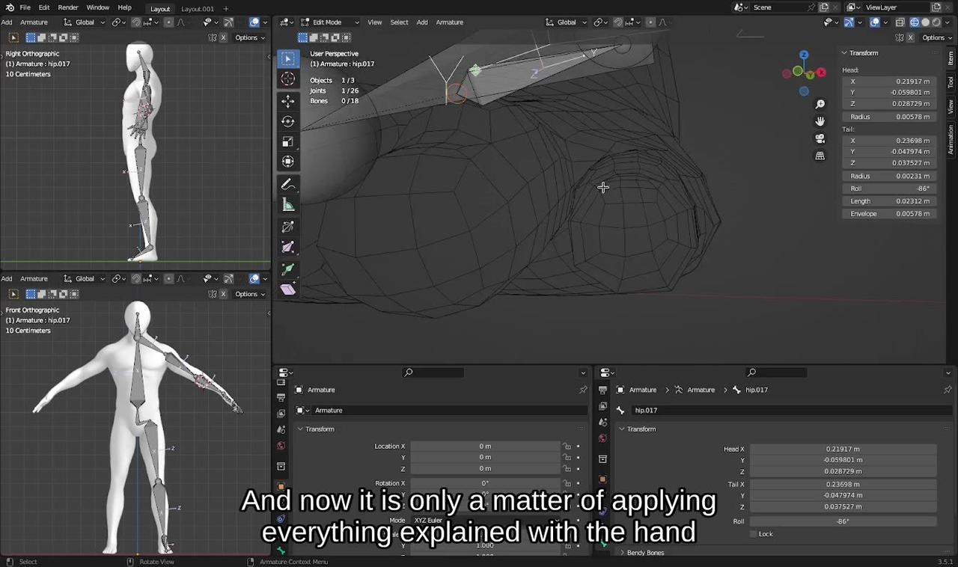Enable wireframe viewport shading mode

(915, 22)
